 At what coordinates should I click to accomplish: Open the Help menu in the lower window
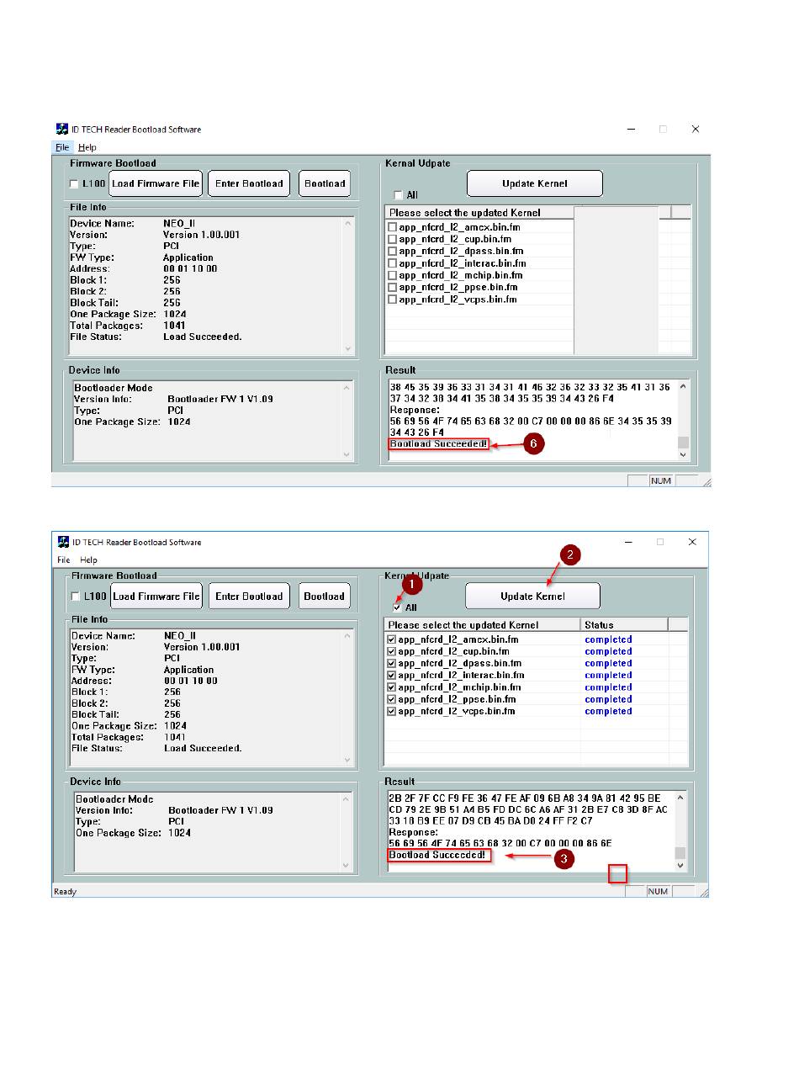pos(88,560)
